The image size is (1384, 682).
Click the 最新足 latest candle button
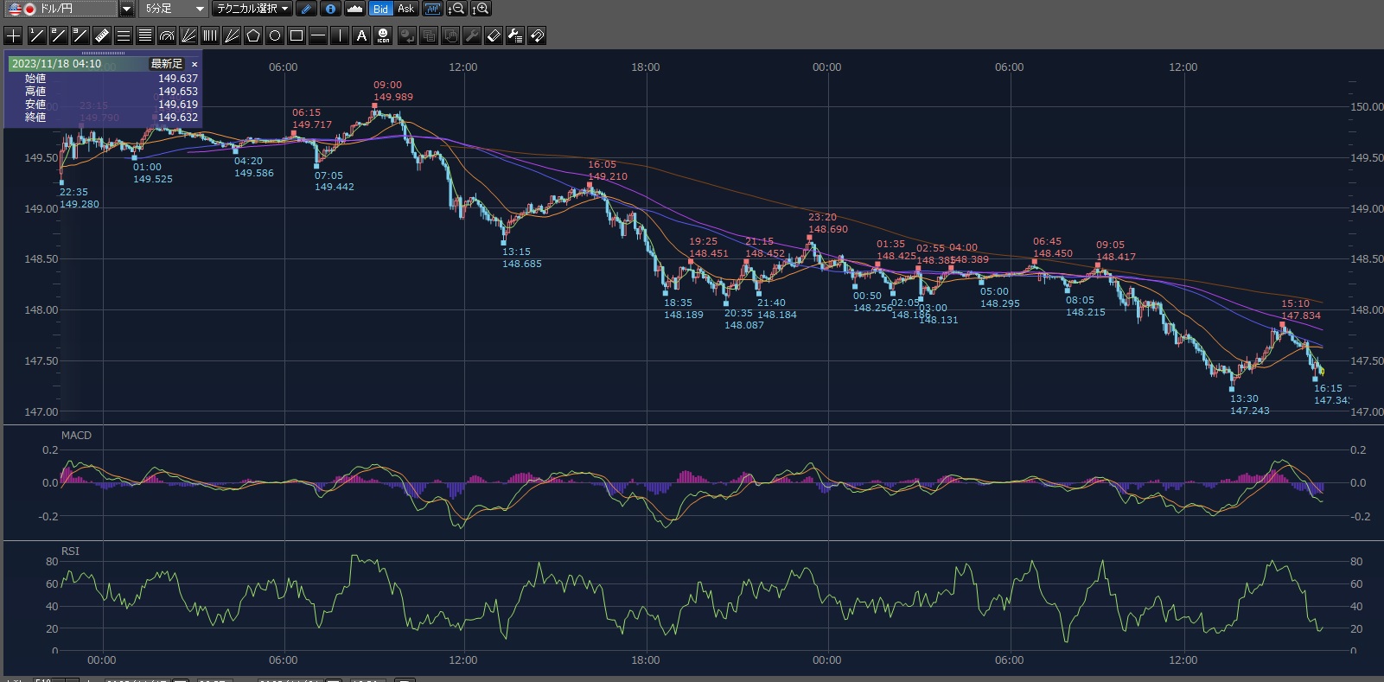tap(167, 64)
